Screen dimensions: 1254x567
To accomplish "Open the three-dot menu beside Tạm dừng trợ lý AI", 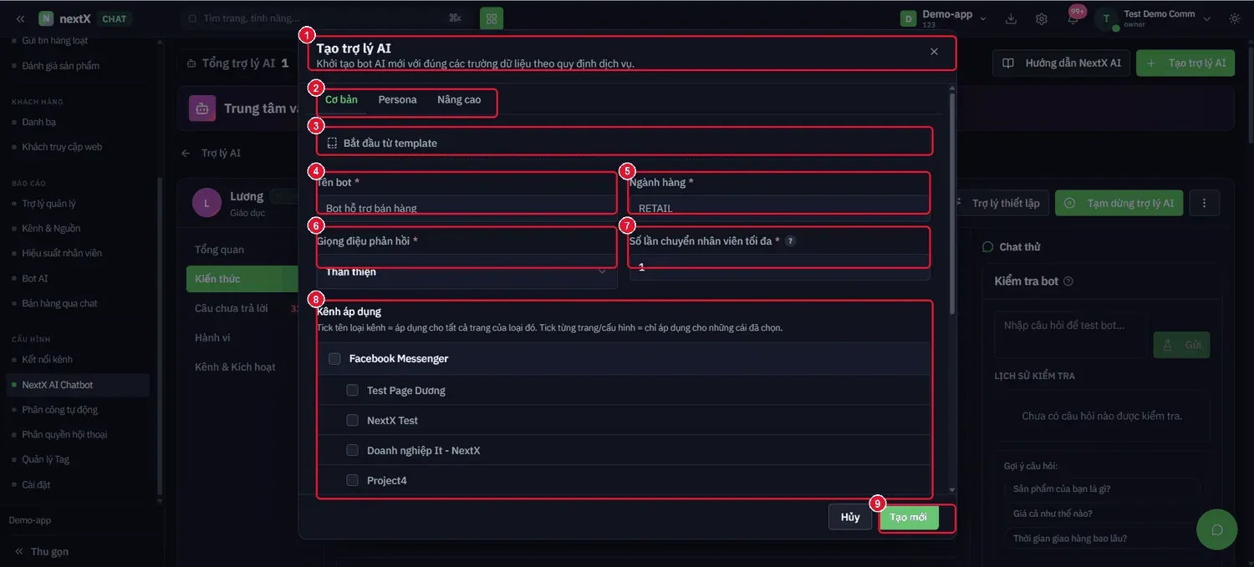I will pyautogui.click(x=1205, y=203).
